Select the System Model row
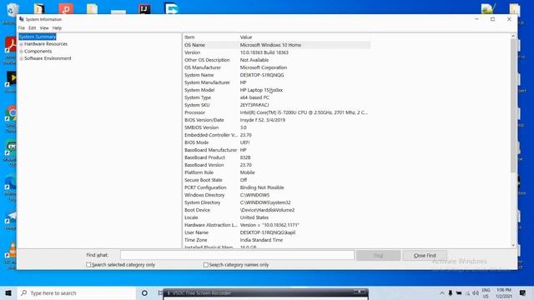The height and width of the screenshot is (300, 534). point(276,90)
